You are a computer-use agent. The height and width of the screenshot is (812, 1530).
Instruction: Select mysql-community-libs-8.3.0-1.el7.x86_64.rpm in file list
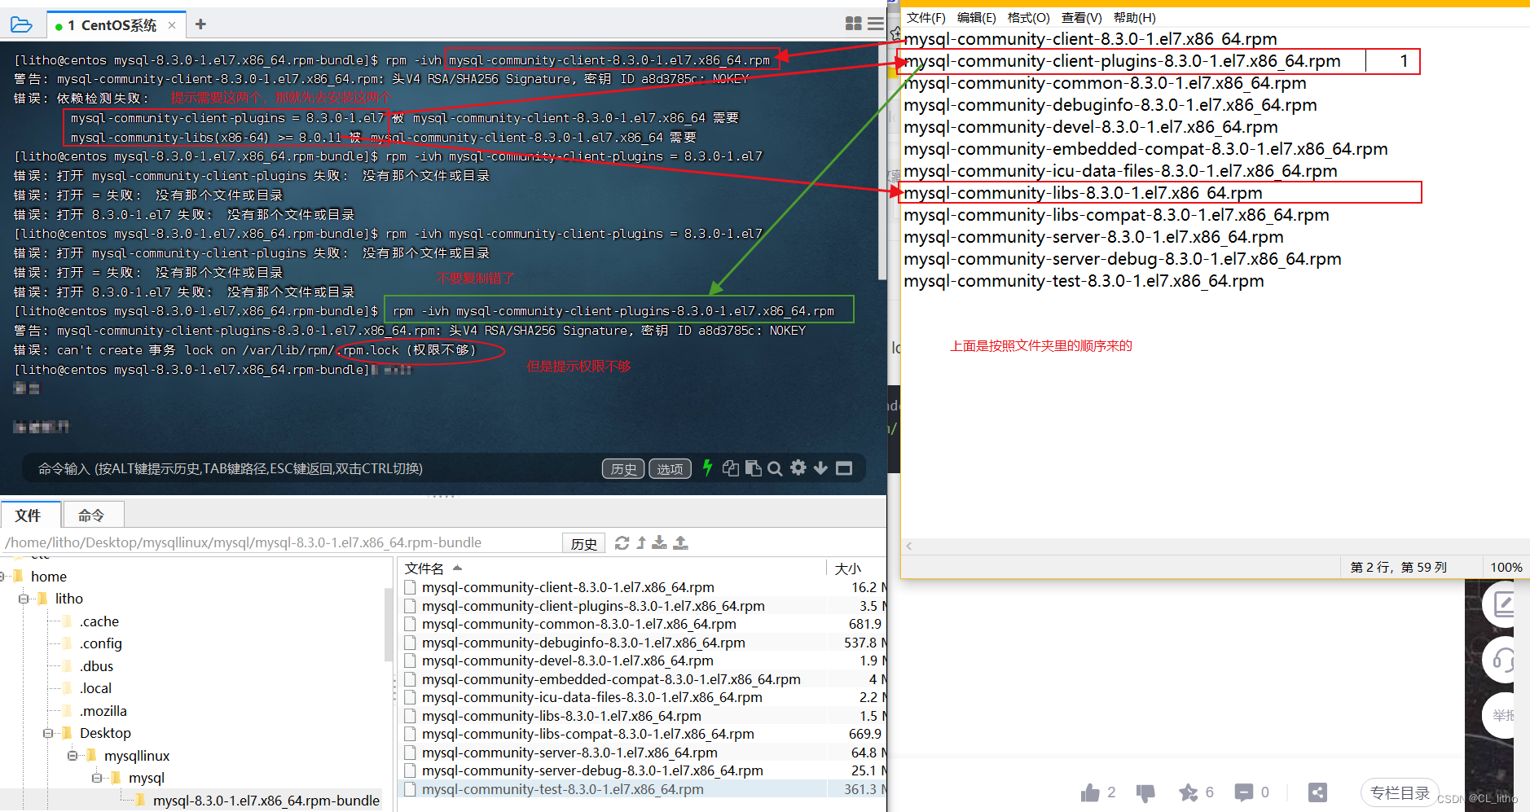[x=561, y=716]
